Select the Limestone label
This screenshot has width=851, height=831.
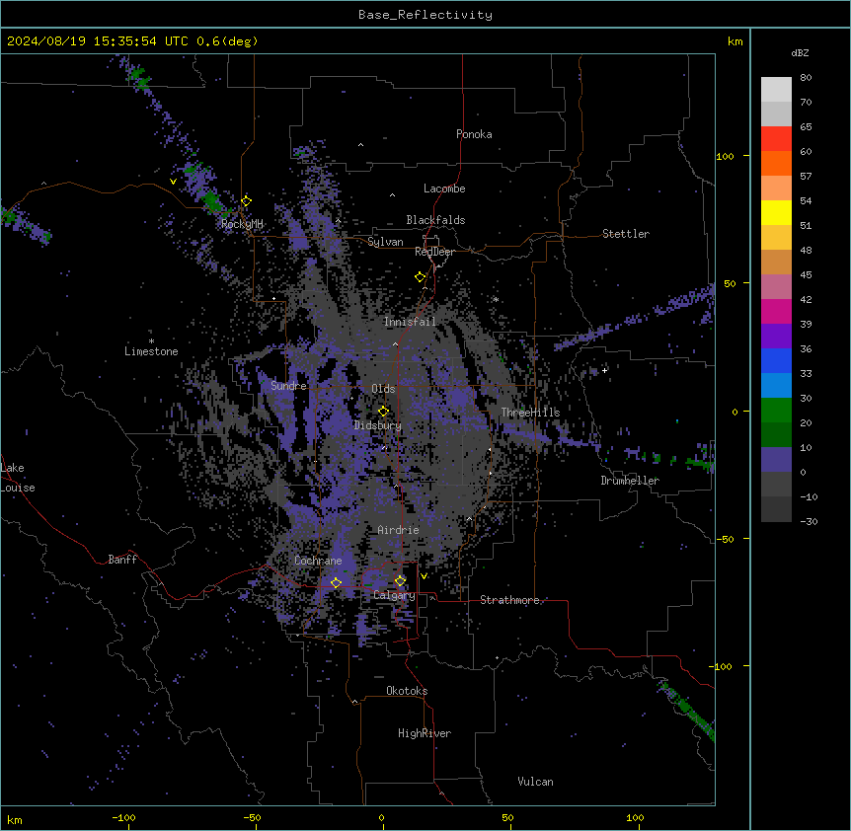[151, 351]
